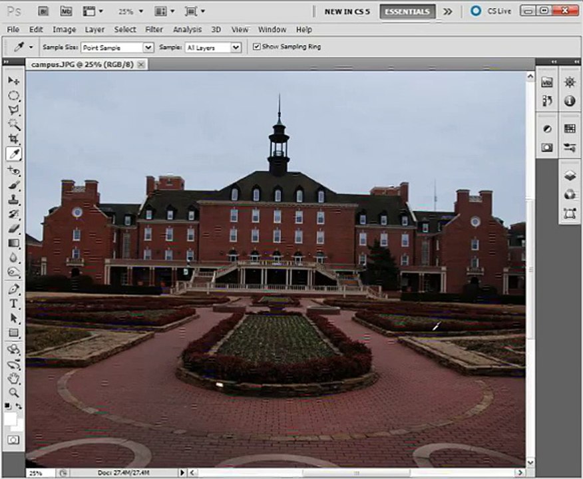Open the Paths panel icon
The width and height of the screenshot is (583, 479).
pos(570,214)
